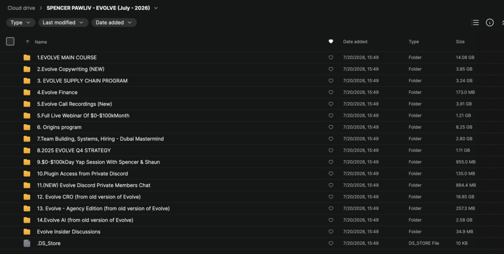Expand the Date added filter dropdown

[114, 23]
